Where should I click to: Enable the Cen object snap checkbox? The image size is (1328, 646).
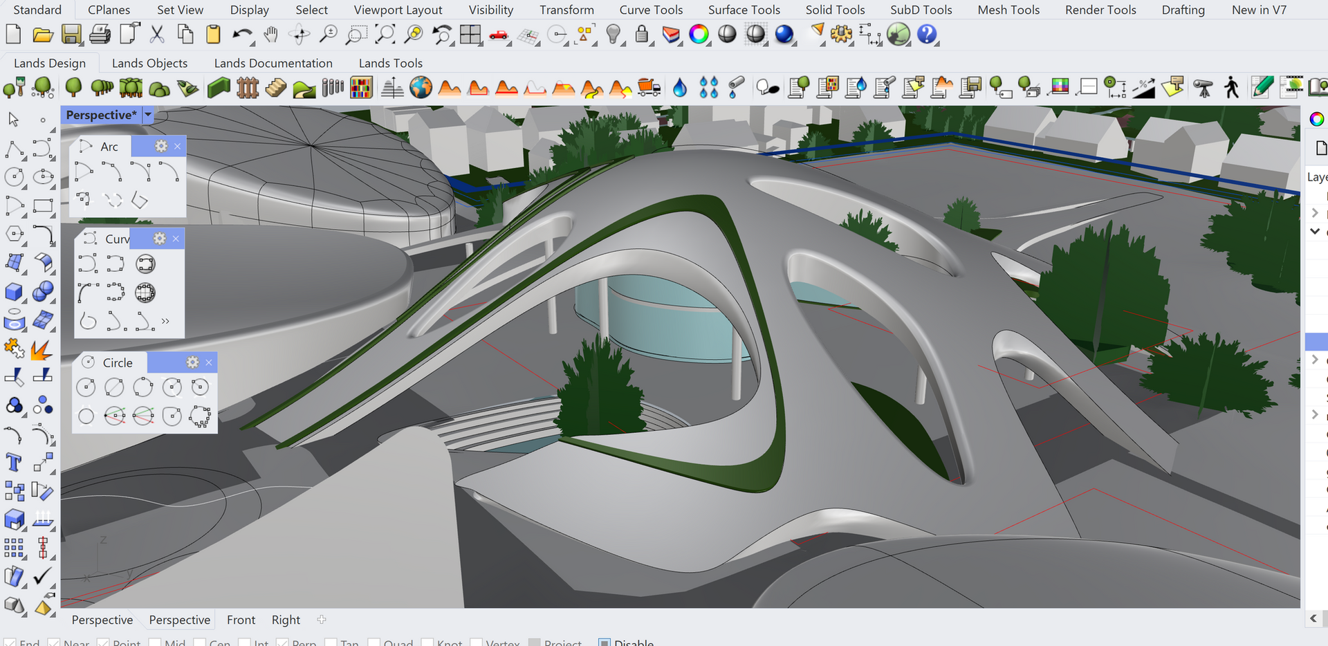[x=199, y=643]
